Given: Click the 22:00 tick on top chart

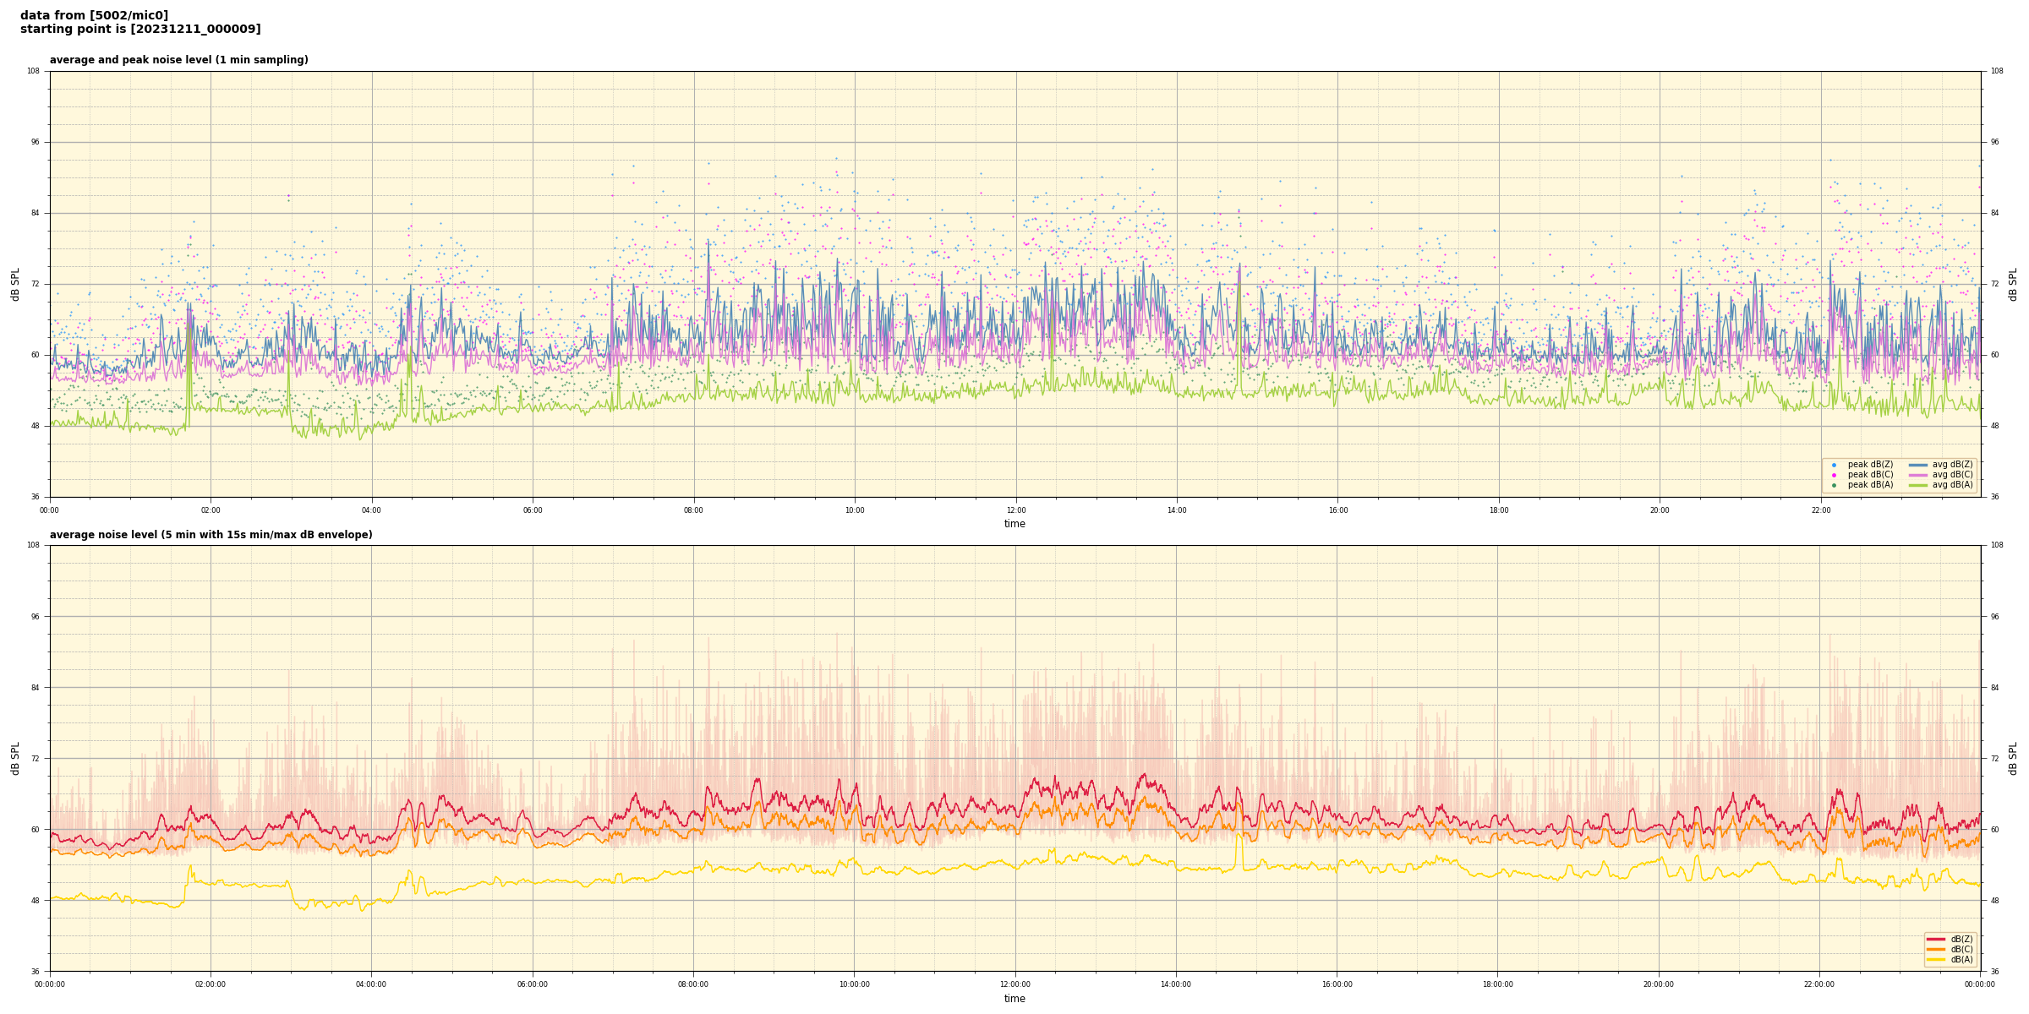Looking at the screenshot, I should [x=1820, y=510].
